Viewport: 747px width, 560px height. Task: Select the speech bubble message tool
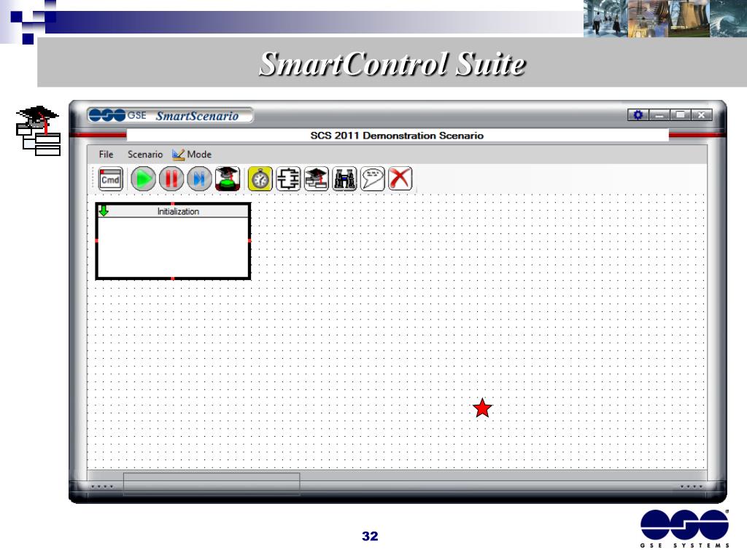(373, 179)
